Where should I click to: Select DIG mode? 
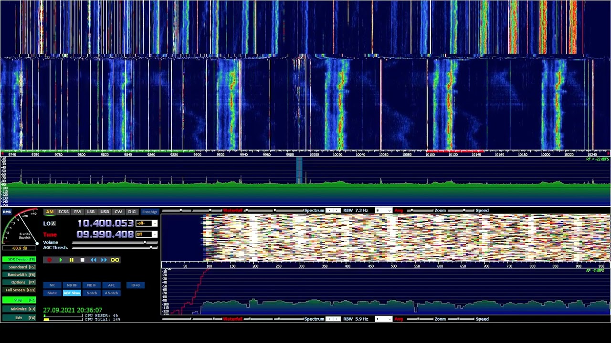pos(132,212)
